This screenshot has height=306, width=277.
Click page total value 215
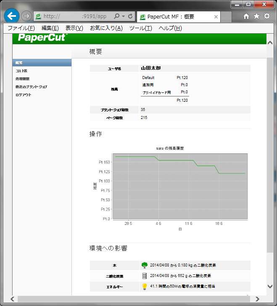pyautogui.click(x=144, y=118)
